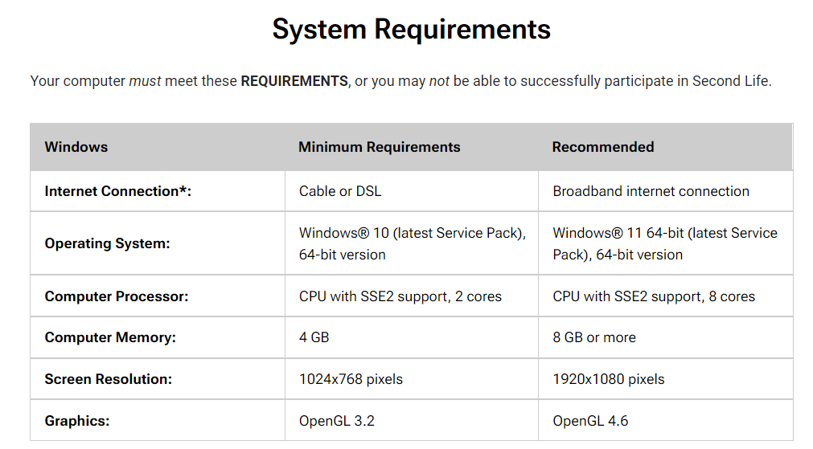Select the Computer Processor row label
This screenshot has height=449, width=813.
(x=117, y=296)
